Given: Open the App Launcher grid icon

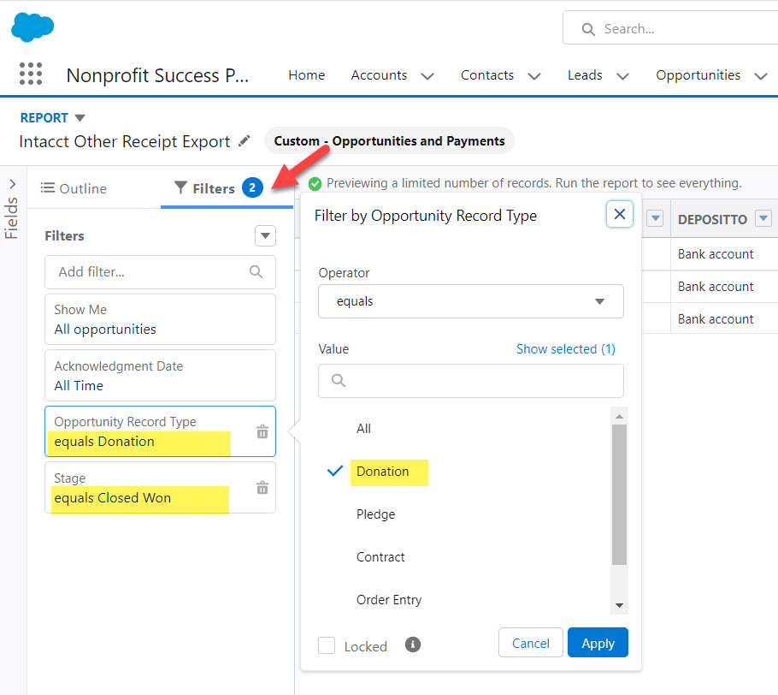Looking at the screenshot, I should [31, 74].
